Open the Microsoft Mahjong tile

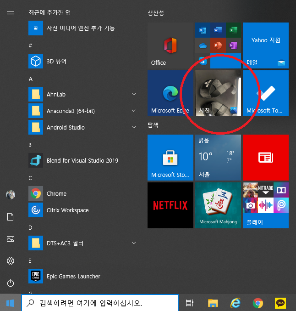coord(218,205)
